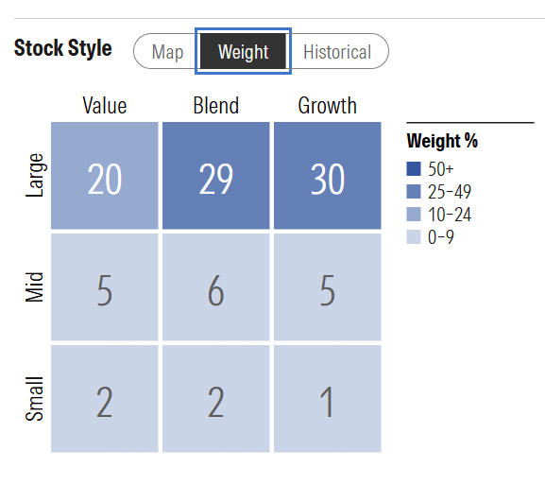Image resolution: width=545 pixels, height=485 pixels.
Task: Open the Historical tab
Action: click(337, 51)
